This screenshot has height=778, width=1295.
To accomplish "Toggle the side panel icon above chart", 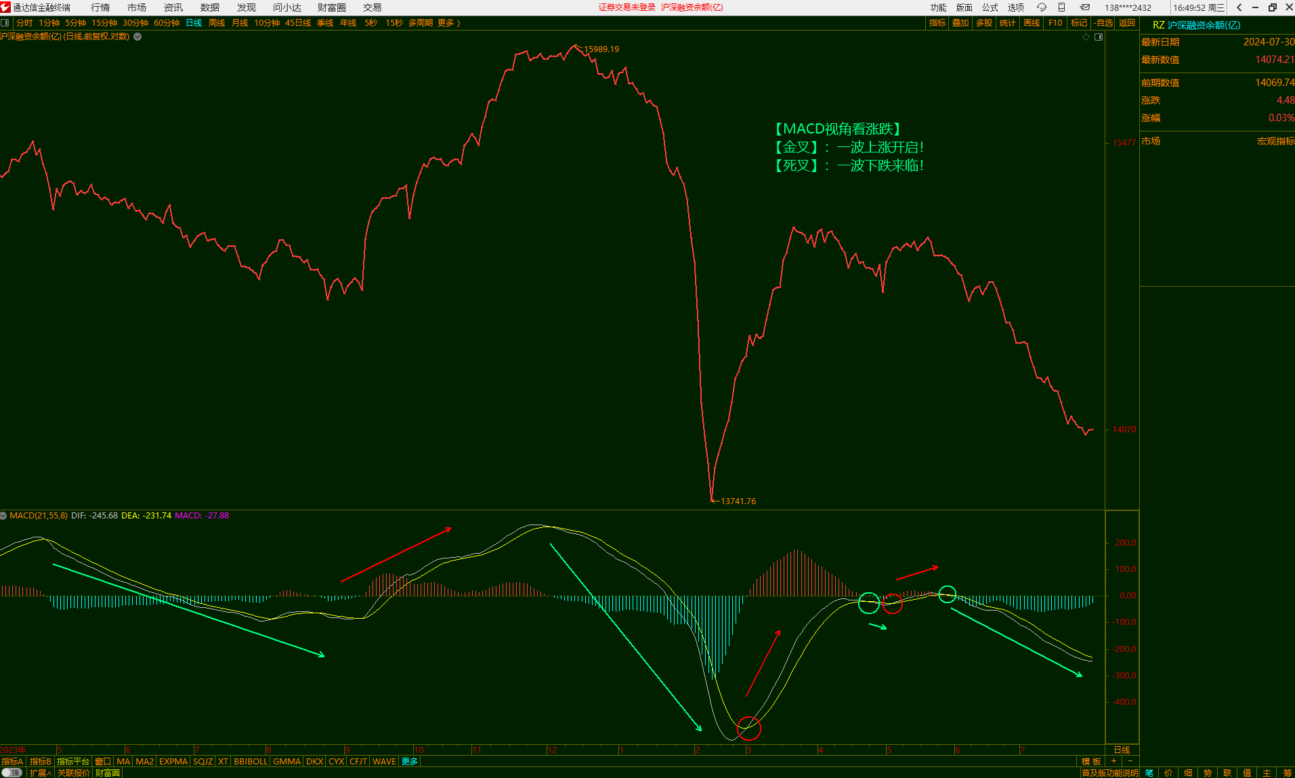I will tap(1099, 37).
